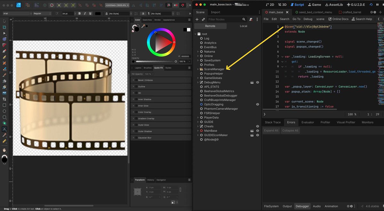384x211 pixels.
Task: Toggle visibility of the DebugMenu node
Action: click(x=258, y=82)
